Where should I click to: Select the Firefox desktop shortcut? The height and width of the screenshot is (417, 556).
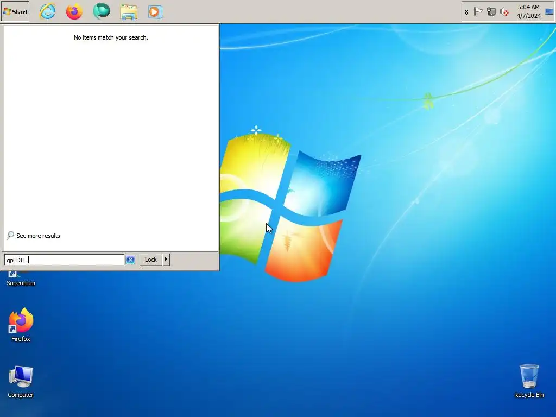(x=21, y=325)
